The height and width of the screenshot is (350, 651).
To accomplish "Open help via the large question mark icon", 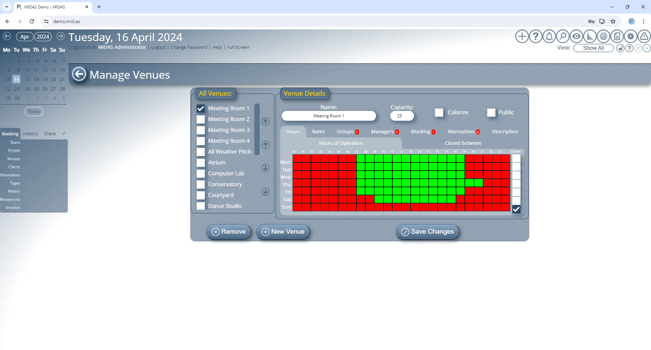I will point(536,36).
